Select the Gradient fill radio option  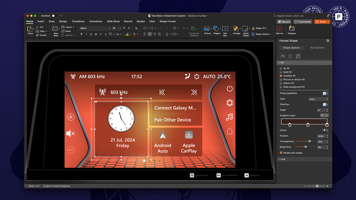281,76
